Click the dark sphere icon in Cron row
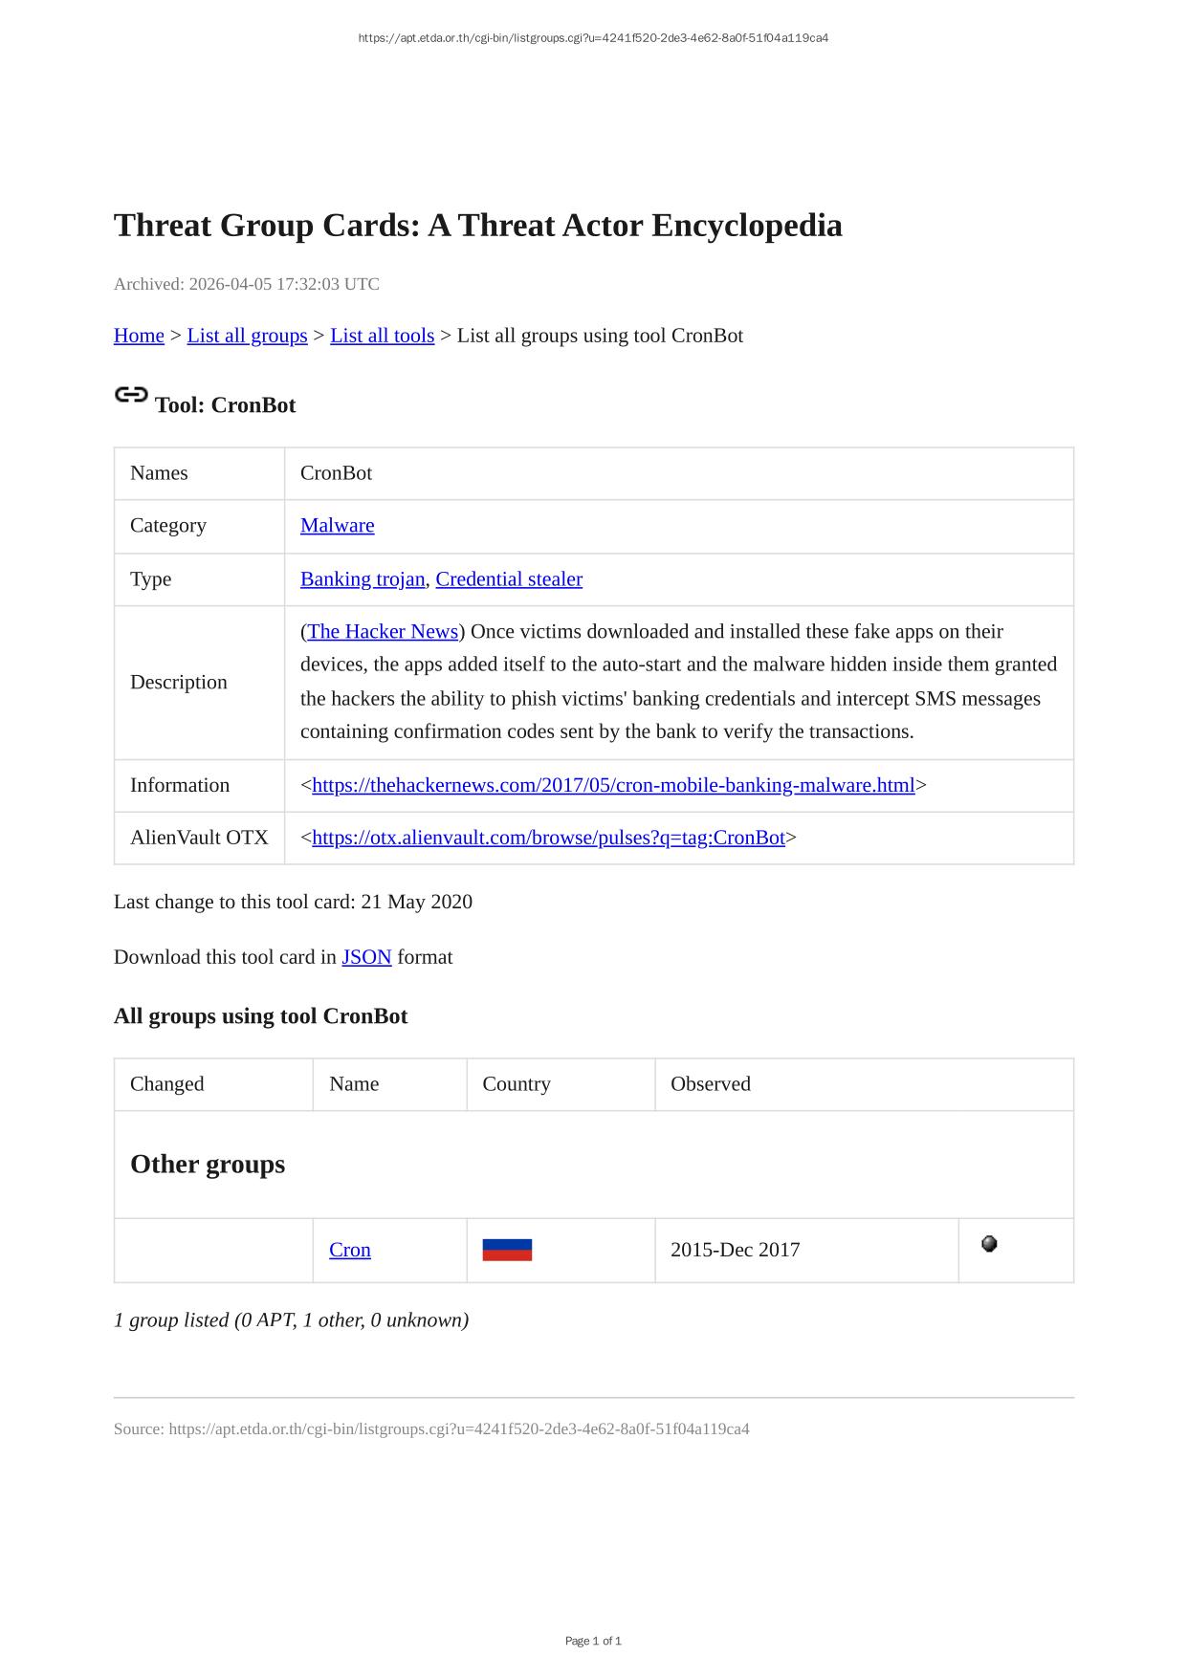This screenshot has height=1679, width=1188. point(989,1244)
